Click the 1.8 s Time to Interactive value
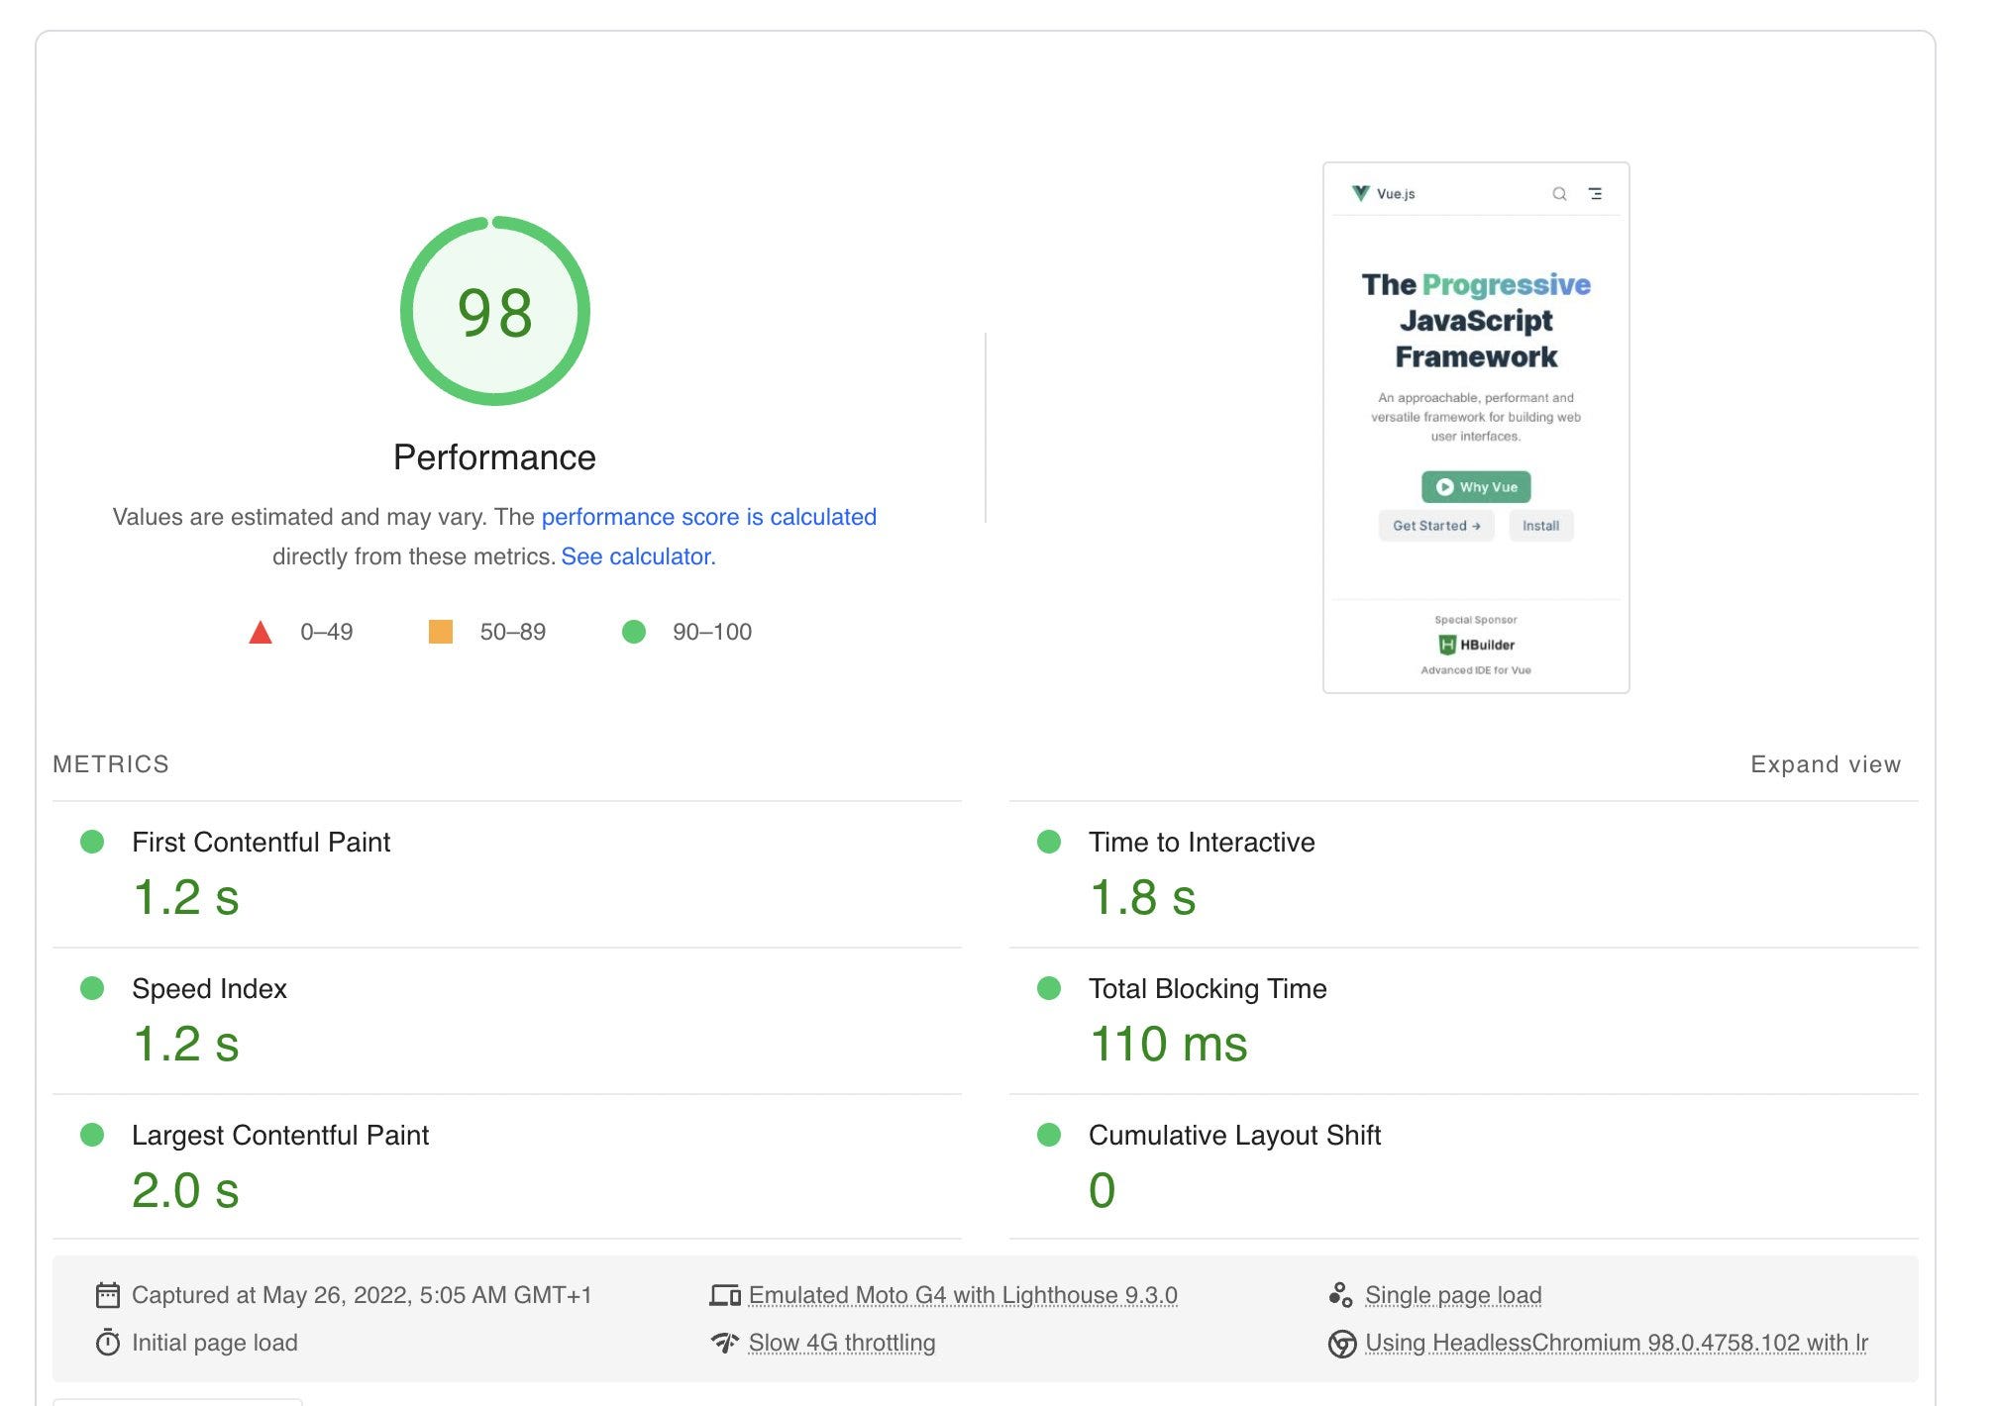Screen dimensions: 1997x1406 1143,897
